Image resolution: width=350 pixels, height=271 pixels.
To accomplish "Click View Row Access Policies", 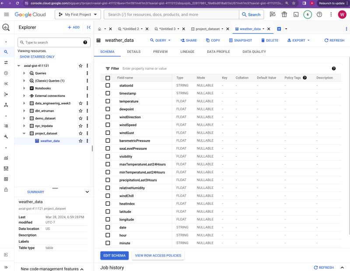I will (158, 255).
